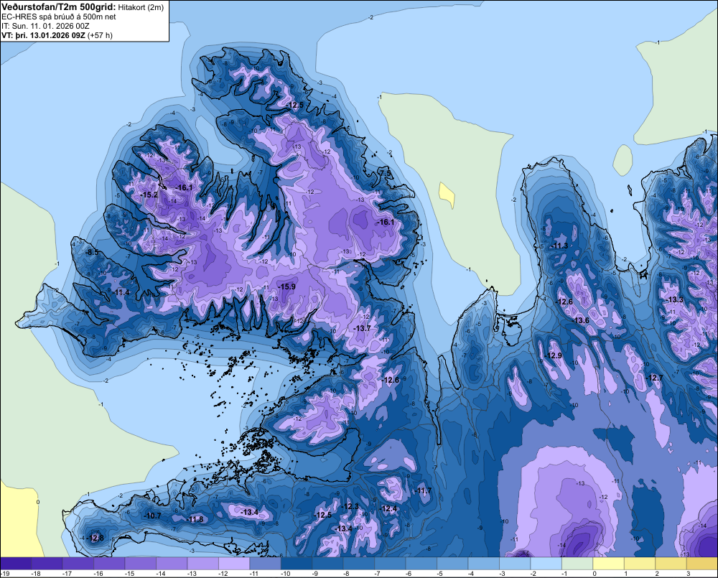This screenshot has height=578, width=718.
Task: Pick the legend swatch between -3 and -2
Action: point(515,564)
